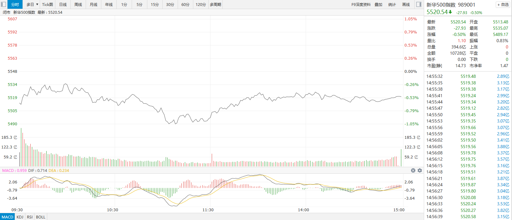This screenshot has width=512, height=220.
Task: Select the BOLL indicator tab
Action: [x=41, y=217]
